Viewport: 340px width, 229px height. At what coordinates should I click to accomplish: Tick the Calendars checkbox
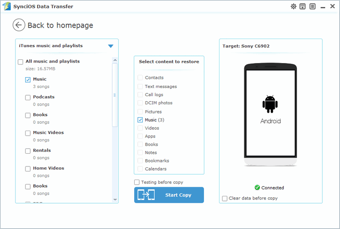point(140,169)
